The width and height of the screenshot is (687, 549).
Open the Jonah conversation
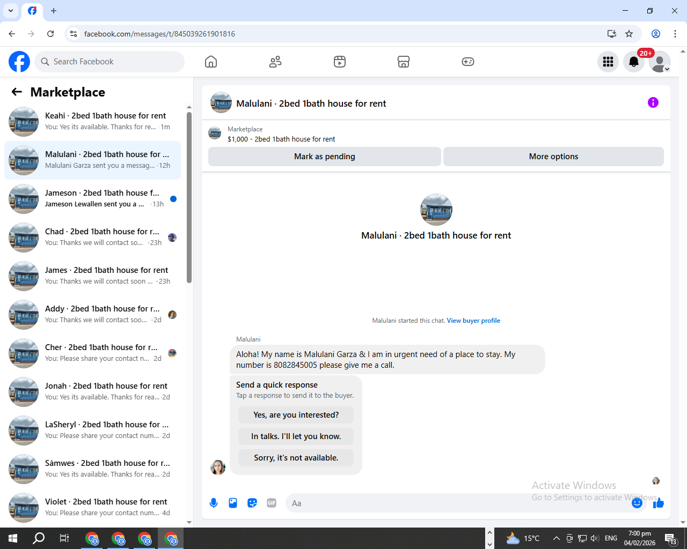coord(92,392)
